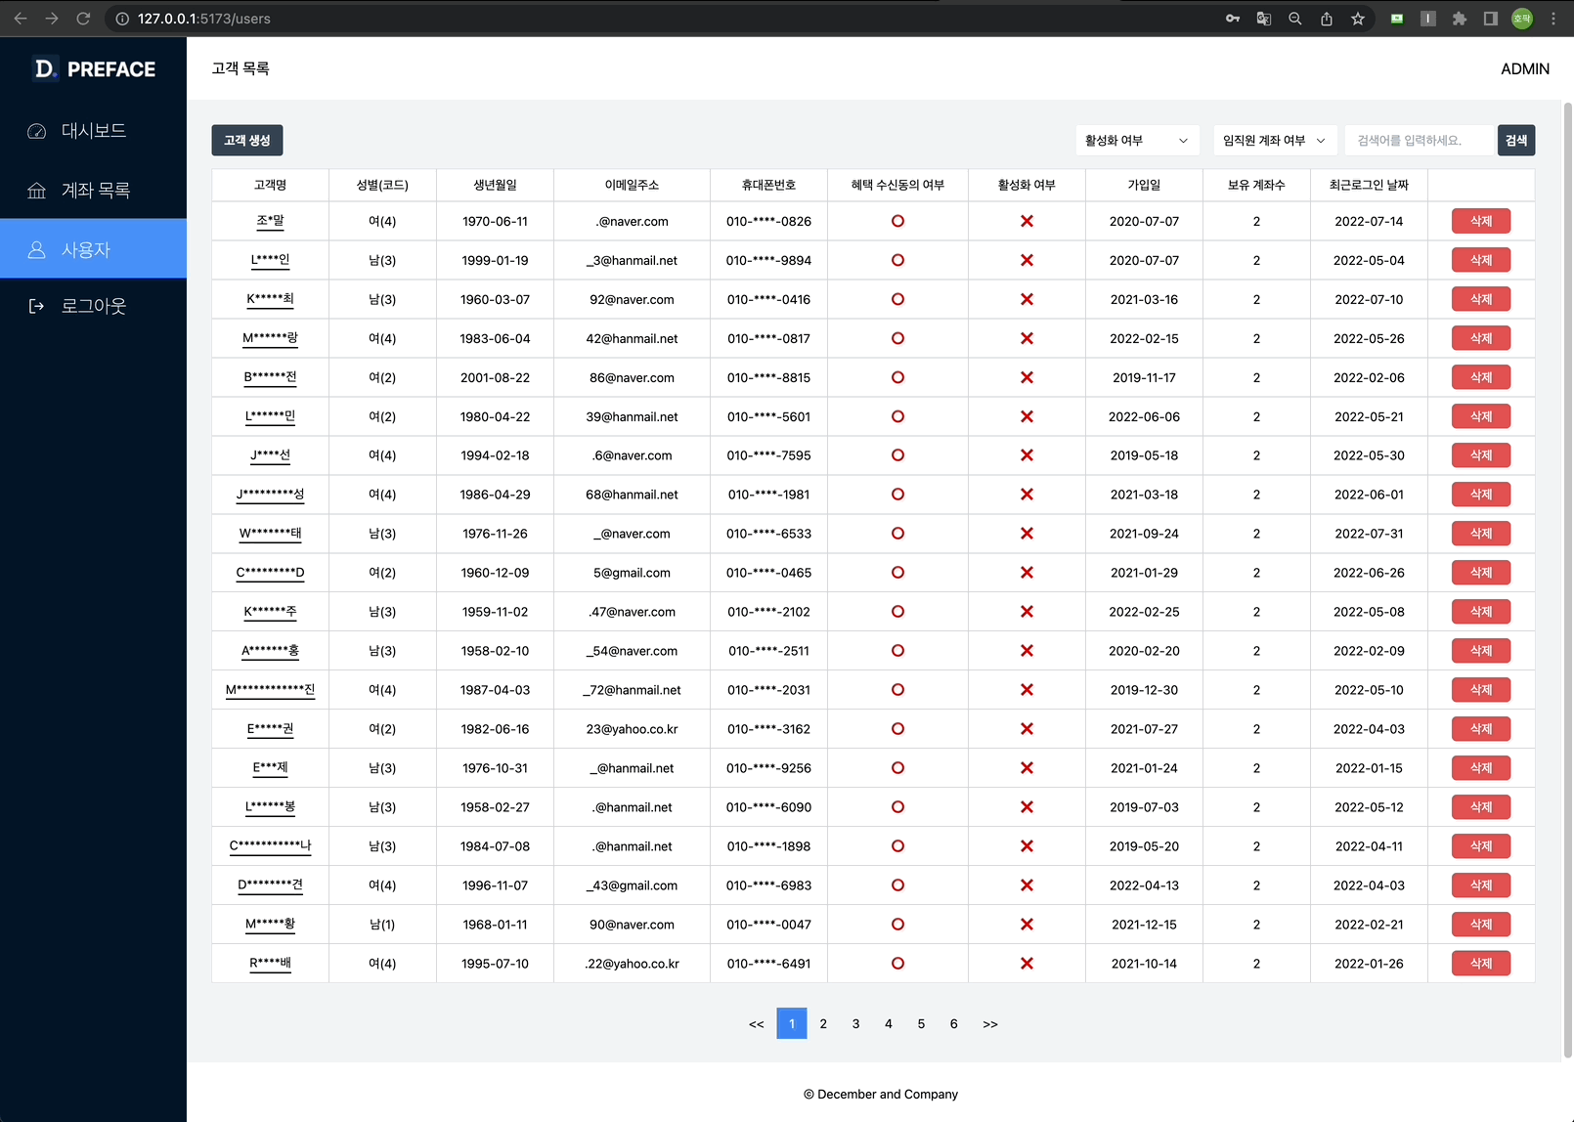Bookmark page with star icon
The height and width of the screenshot is (1122, 1574).
[x=1358, y=19]
